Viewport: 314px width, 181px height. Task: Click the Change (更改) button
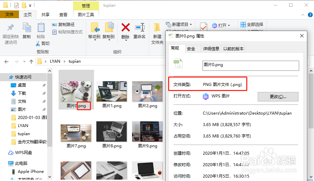tap(278, 97)
